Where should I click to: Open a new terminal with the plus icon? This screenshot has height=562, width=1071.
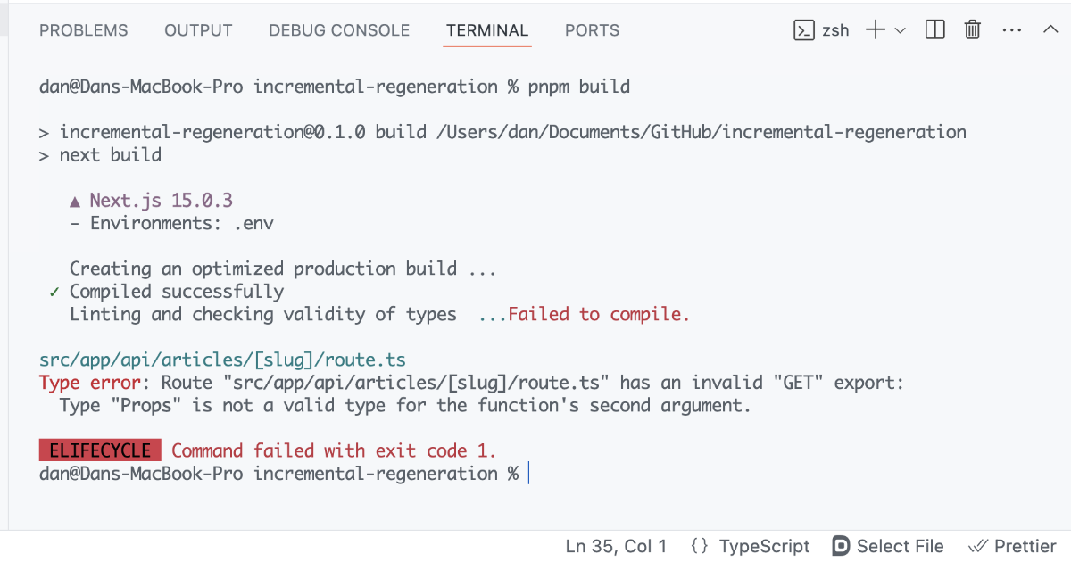click(x=868, y=29)
